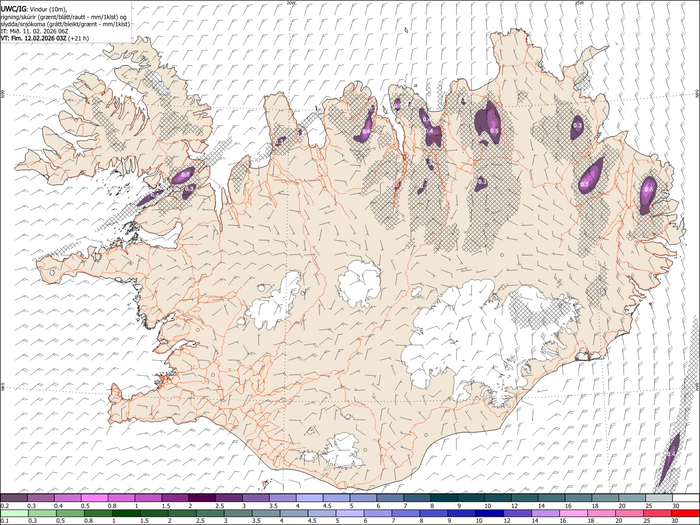Click the lilac rain swatch between 14 and 16
This screenshot has width=700, height=525.
tap(545, 513)
